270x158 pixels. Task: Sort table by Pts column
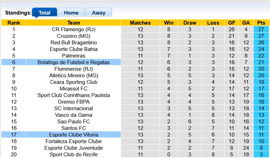[x=261, y=23]
